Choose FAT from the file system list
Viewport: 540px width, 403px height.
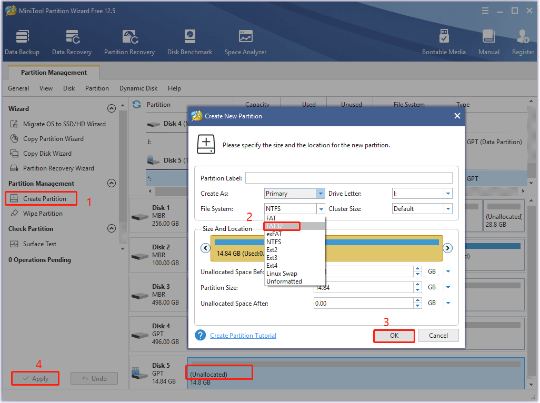[294, 218]
